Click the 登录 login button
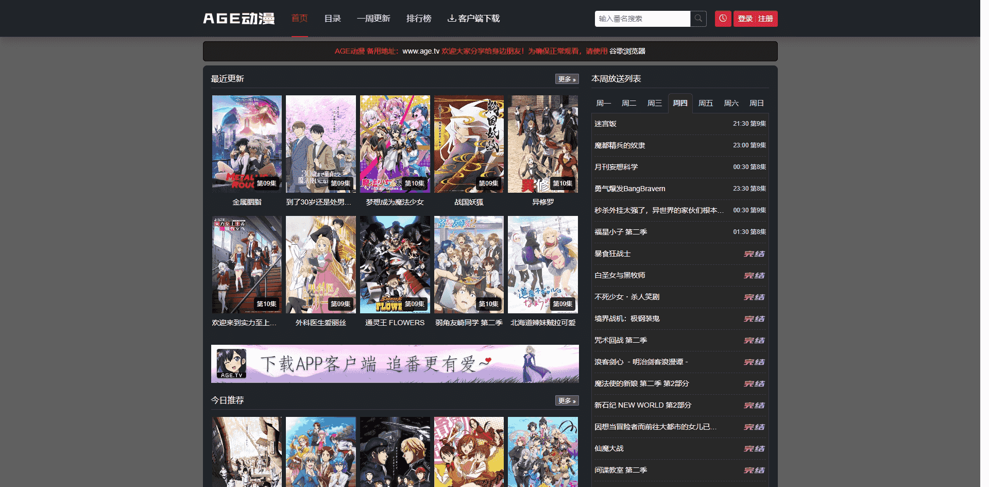The width and height of the screenshot is (989, 487). pyautogui.click(x=745, y=19)
